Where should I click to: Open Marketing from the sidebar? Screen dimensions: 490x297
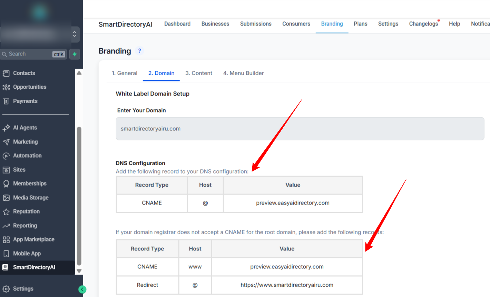pyautogui.click(x=26, y=142)
